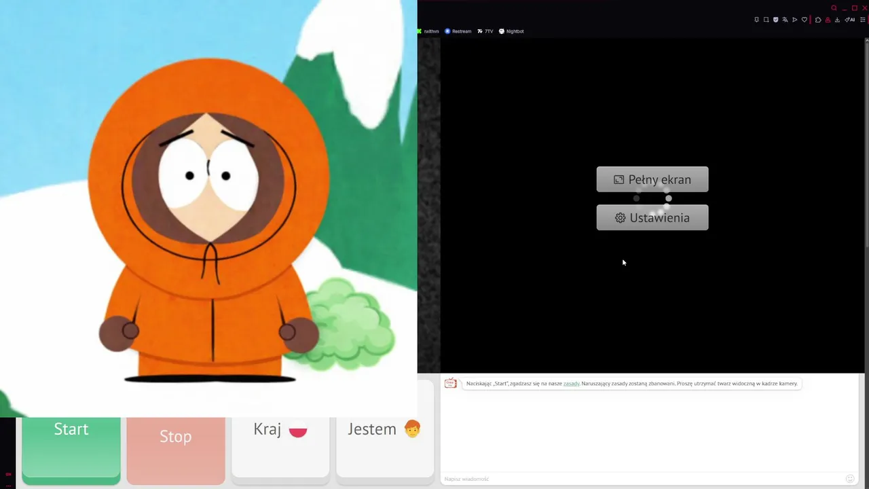Open the extensions cube icon
This screenshot has height=489, width=869.
[x=818, y=20]
